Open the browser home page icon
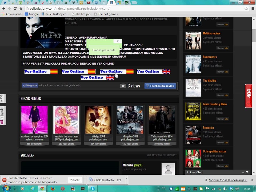 pyautogui.click(x=21, y=9)
